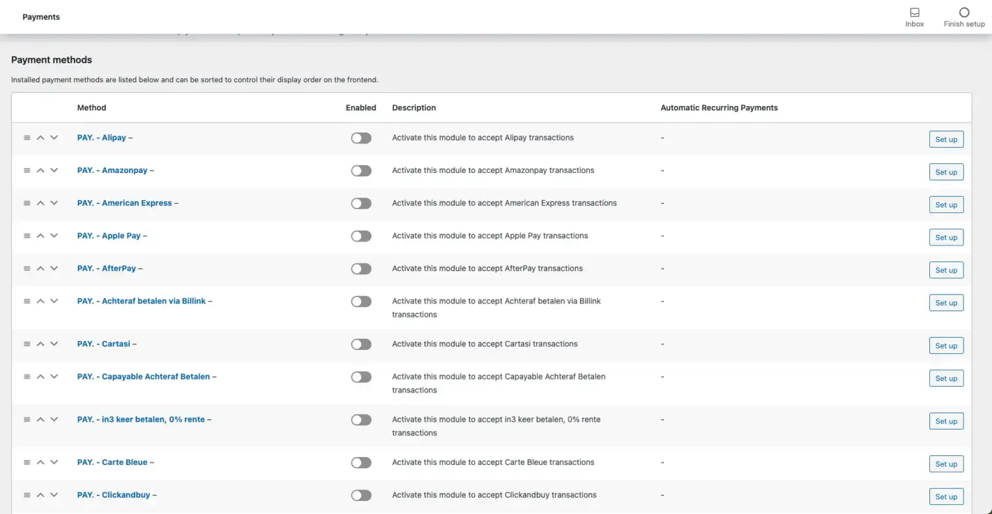
Task: Click drag handle on Carte Bleue row
Action: point(27,462)
